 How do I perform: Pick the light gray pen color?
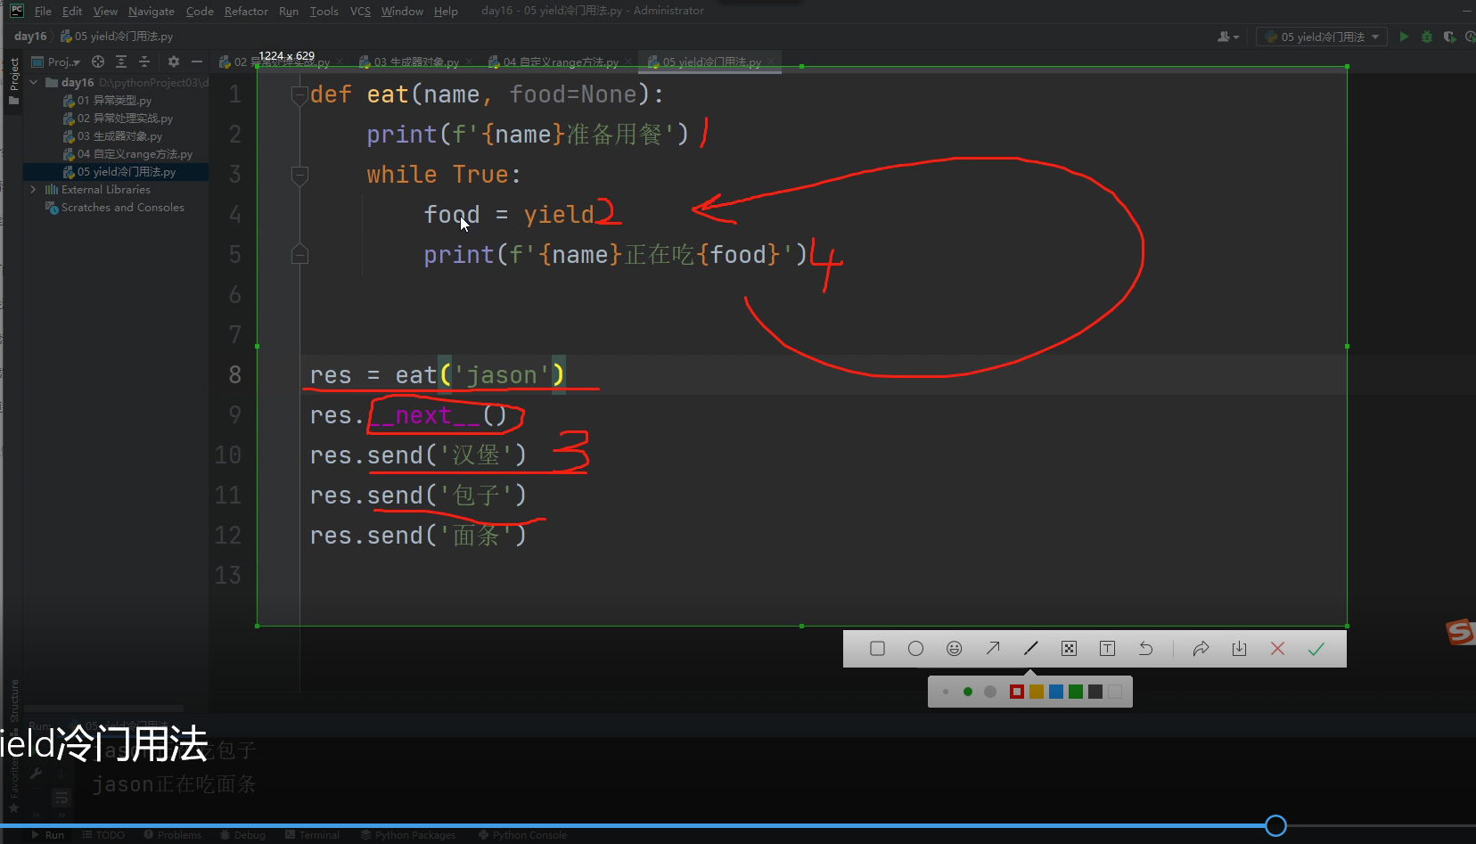pos(1115,692)
